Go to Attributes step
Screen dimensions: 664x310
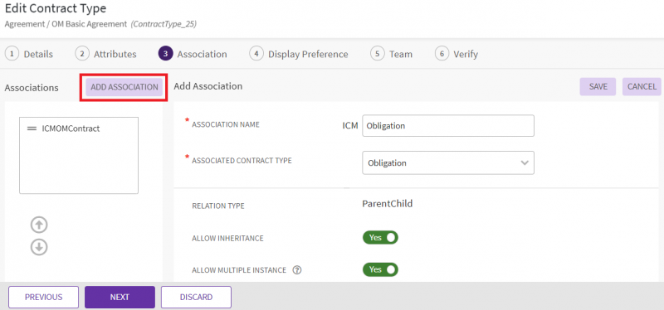pyautogui.click(x=106, y=54)
